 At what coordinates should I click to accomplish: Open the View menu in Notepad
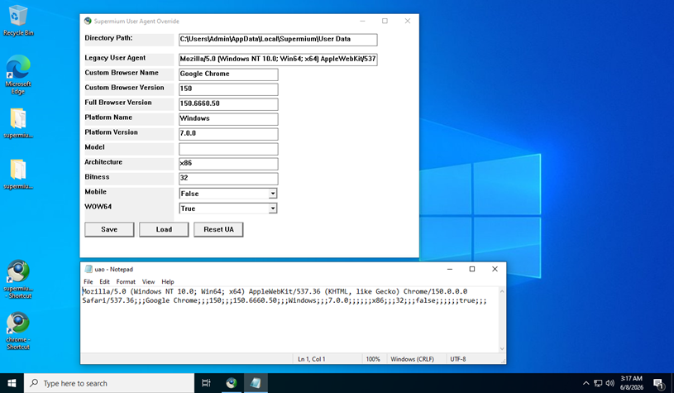tap(148, 281)
